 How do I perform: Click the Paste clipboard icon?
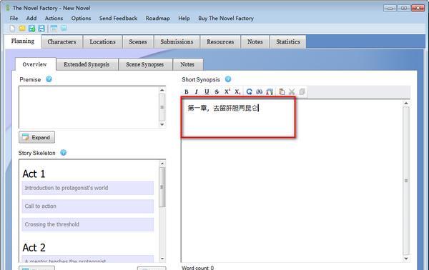[282, 92]
